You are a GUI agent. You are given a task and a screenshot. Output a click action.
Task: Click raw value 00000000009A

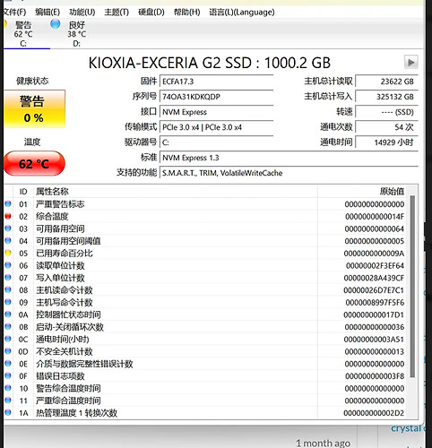point(374,254)
